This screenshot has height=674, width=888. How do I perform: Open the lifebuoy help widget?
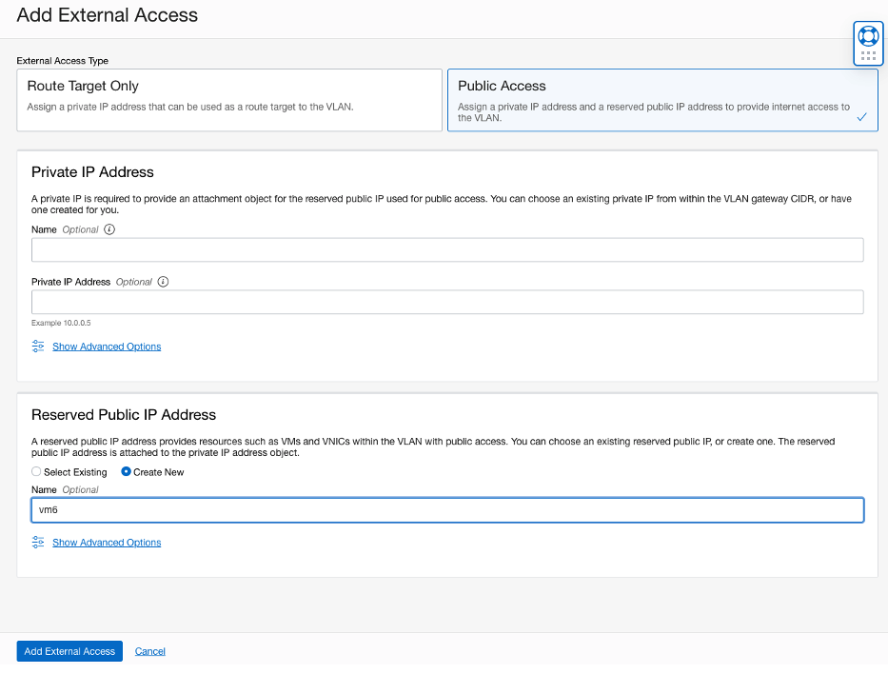pos(867,35)
